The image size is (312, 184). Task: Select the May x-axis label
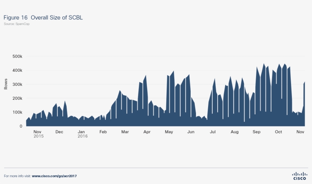(x=169, y=132)
